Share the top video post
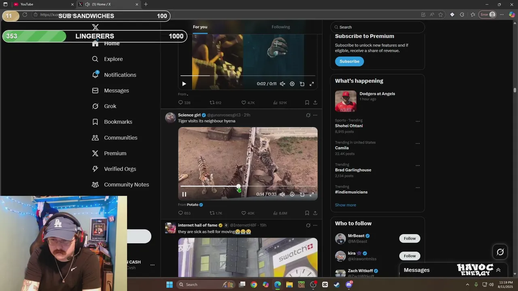The image size is (518, 291). click(315, 103)
